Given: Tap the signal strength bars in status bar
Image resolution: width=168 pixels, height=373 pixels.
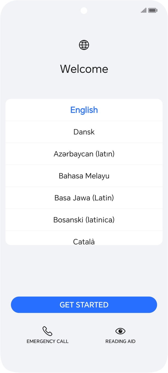Looking at the screenshot, I should 143,10.
